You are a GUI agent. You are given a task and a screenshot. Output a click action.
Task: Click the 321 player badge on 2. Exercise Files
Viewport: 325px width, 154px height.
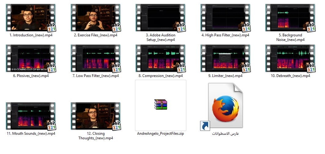(x=117, y=28)
